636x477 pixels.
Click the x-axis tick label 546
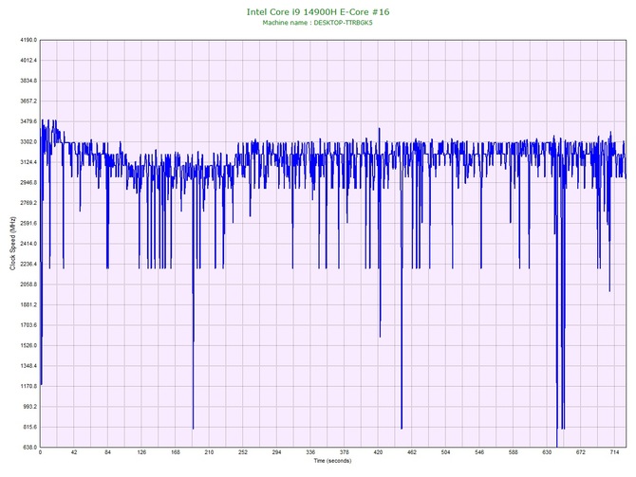click(x=479, y=452)
